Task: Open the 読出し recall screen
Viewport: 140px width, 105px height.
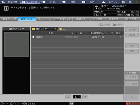Action: click(x=50, y=2)
